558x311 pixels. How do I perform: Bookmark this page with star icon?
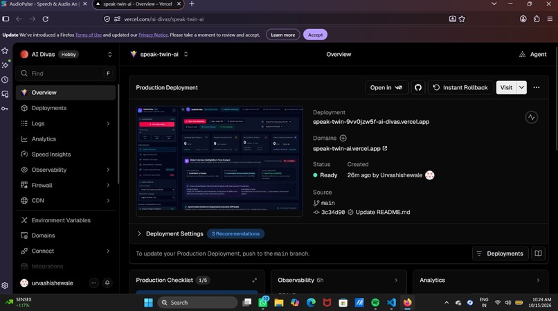coord(462,19)
